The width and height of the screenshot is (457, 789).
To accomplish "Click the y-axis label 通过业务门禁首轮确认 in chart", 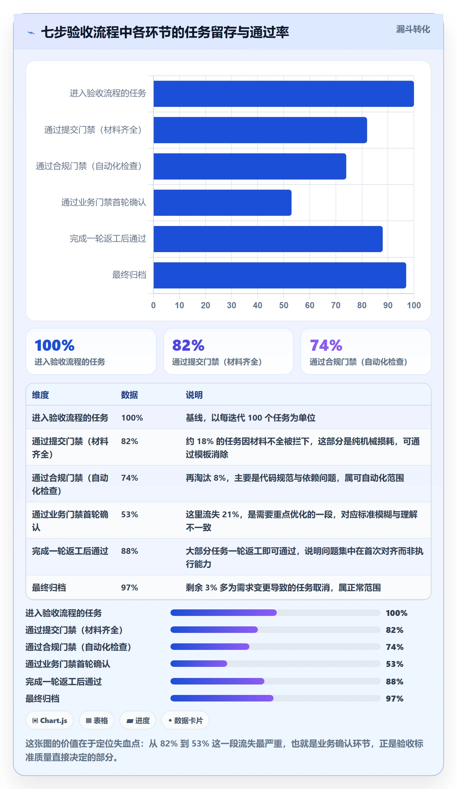I will point(104,202).
